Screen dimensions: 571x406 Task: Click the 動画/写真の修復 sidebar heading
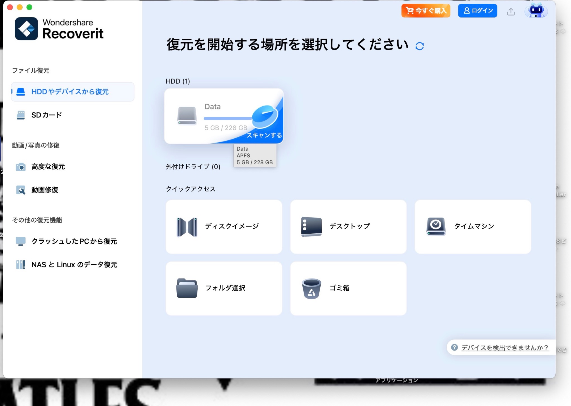click(36, 145)
